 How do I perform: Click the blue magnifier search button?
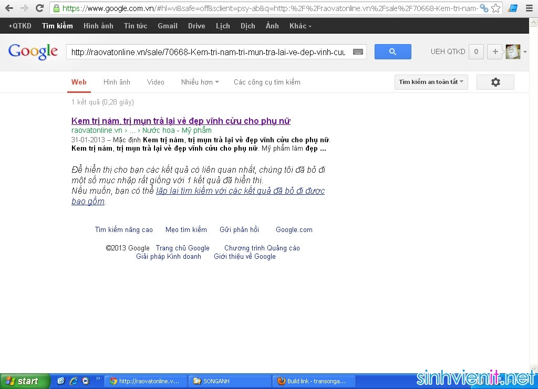coord(392,52)
